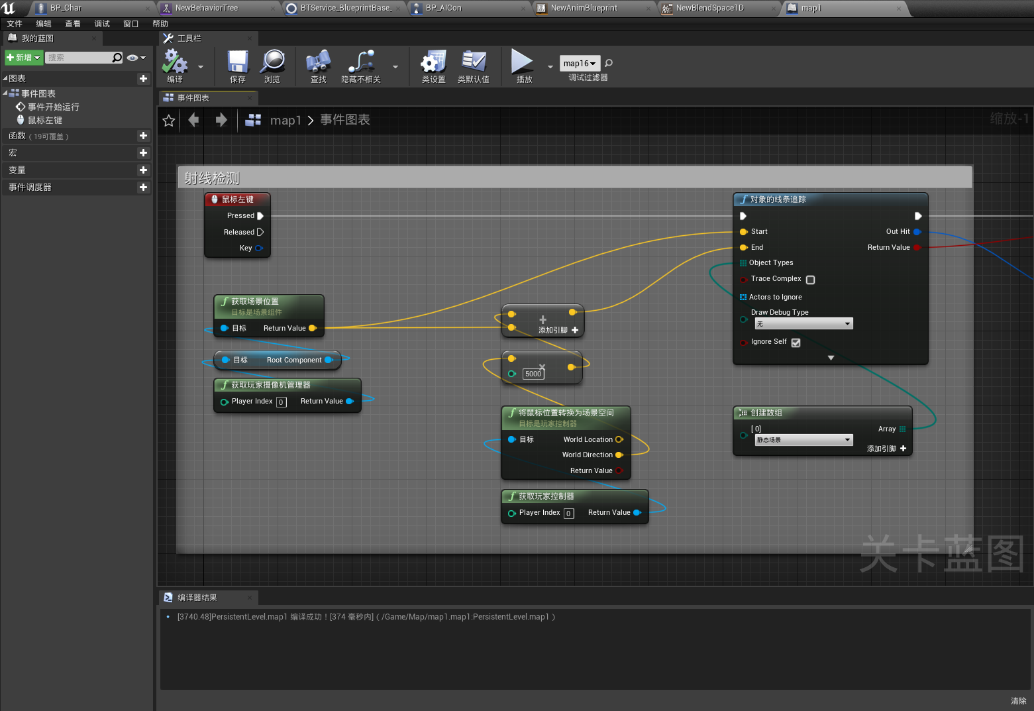Viewport: 1034px width, 711px height.
Task: Click the Find (查找) binoculars icon
Action: [x=319, y=62]
